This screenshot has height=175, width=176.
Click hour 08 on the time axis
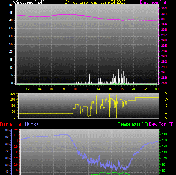pyautogui.click(x=63, y=89)
